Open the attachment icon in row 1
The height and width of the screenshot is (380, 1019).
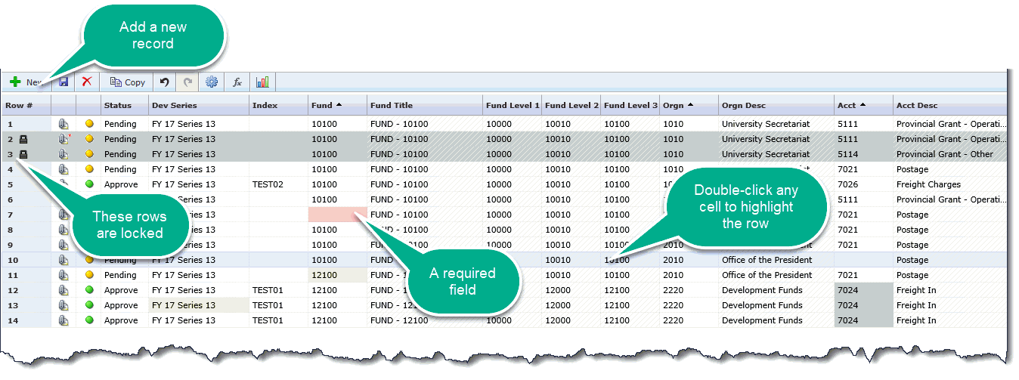63,124
